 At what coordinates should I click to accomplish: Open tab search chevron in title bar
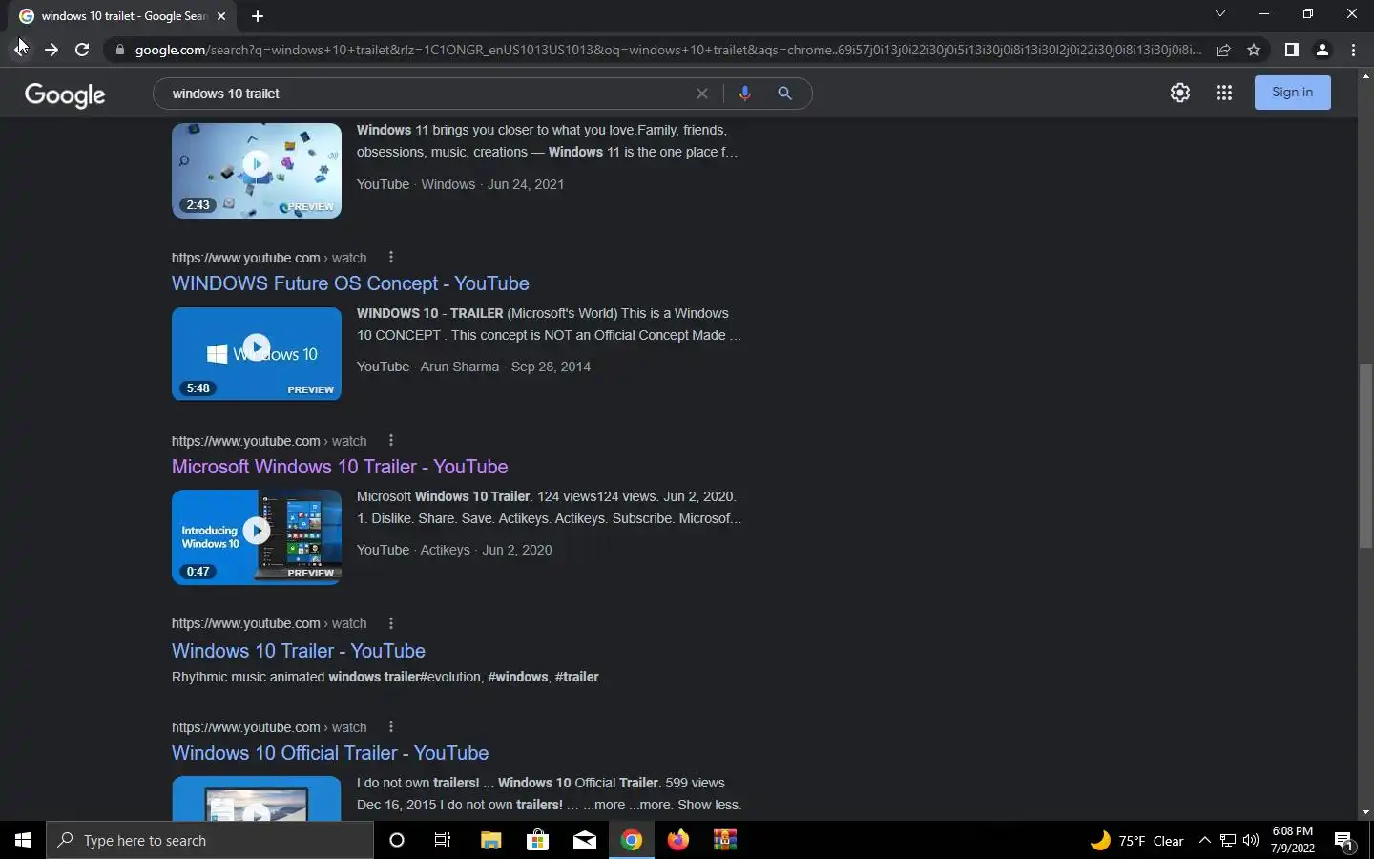1219,13
